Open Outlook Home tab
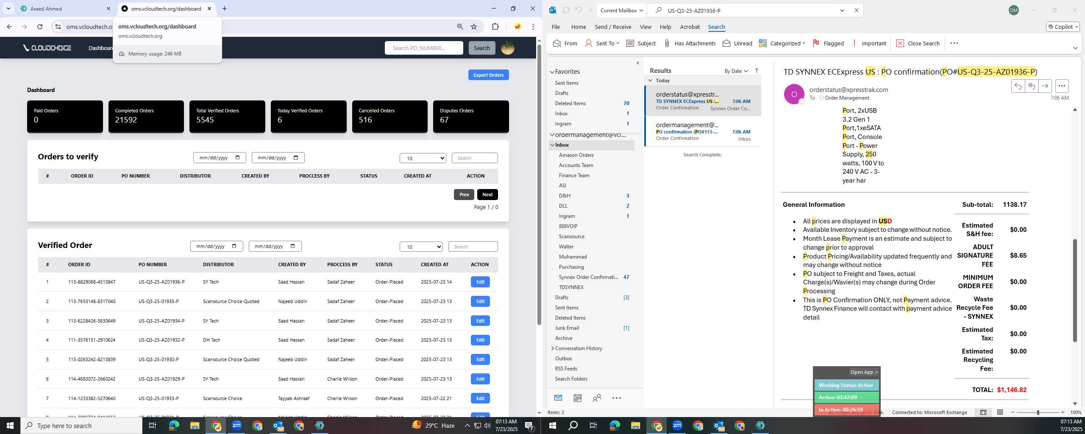The height and width of the screenshot is (434, 1085). click(x=579, y=27)
